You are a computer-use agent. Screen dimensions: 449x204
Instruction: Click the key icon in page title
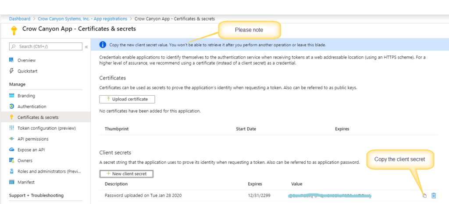tap(13, 30)
